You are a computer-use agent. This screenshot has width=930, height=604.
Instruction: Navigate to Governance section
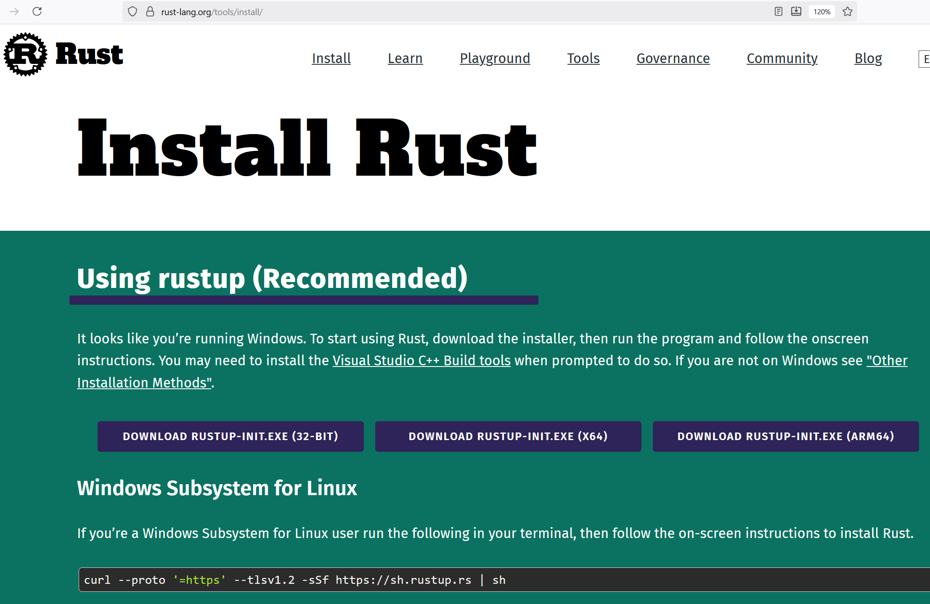click(x=673, y=58)
